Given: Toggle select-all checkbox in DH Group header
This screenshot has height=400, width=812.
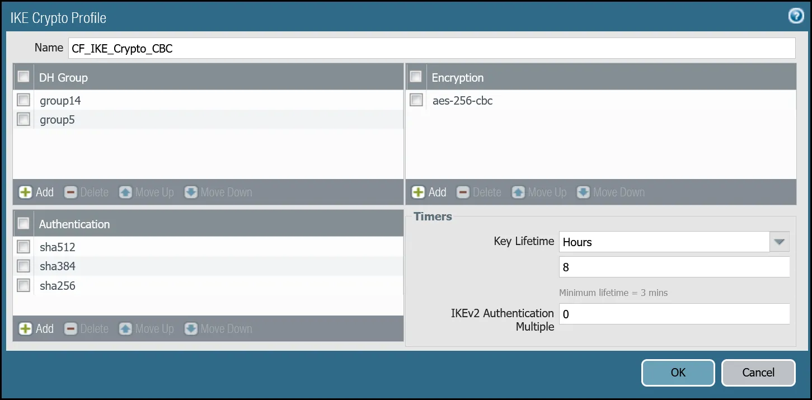Looking at the screenshot, I should tap(24, 77).
